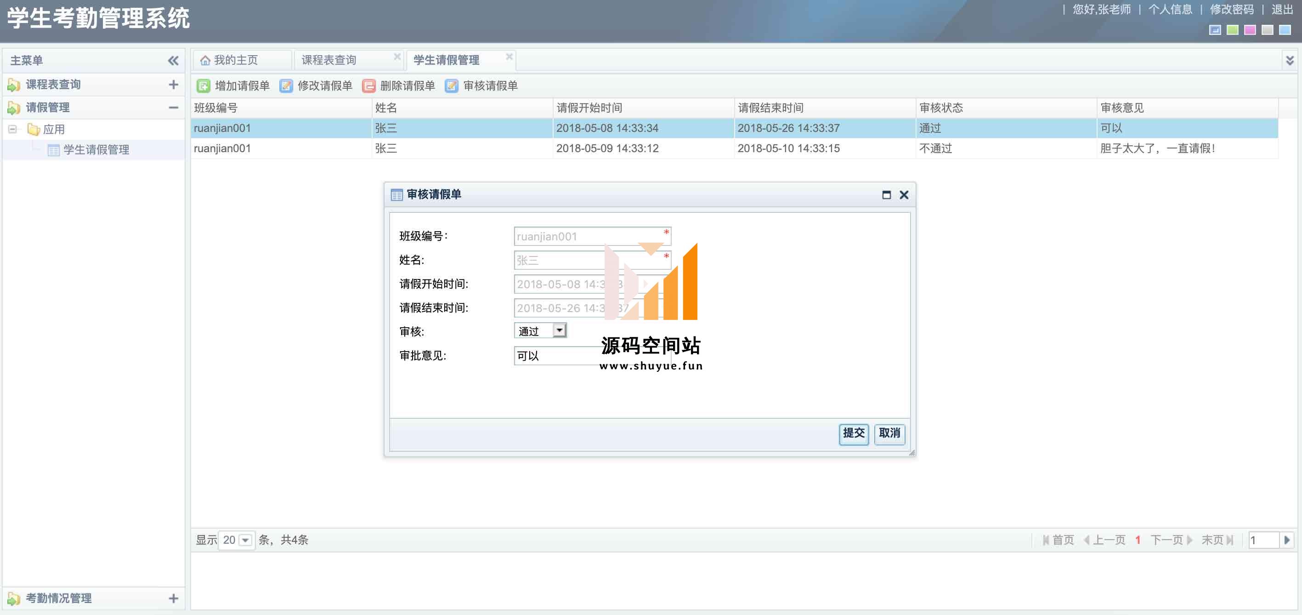Click the 审核请假单 review icon

[x=451, y=86]
